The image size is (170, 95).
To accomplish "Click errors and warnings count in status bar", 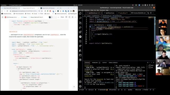I will [91, 90].
